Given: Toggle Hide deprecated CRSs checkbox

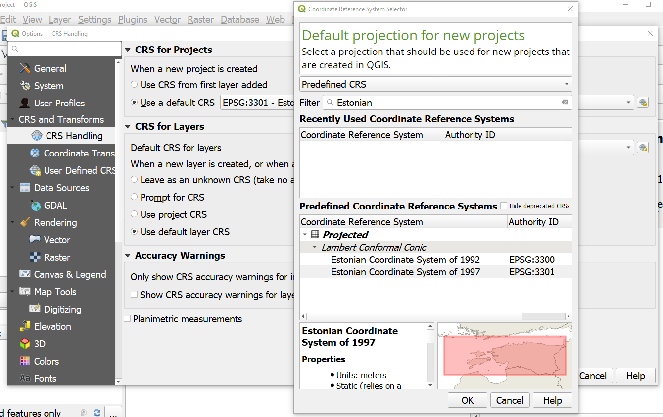Looking at the screenshot, I should pyautogui.click(x=504, y=206).
